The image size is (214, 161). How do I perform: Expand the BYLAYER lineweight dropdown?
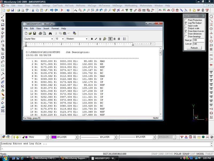[x=154, y=137]
